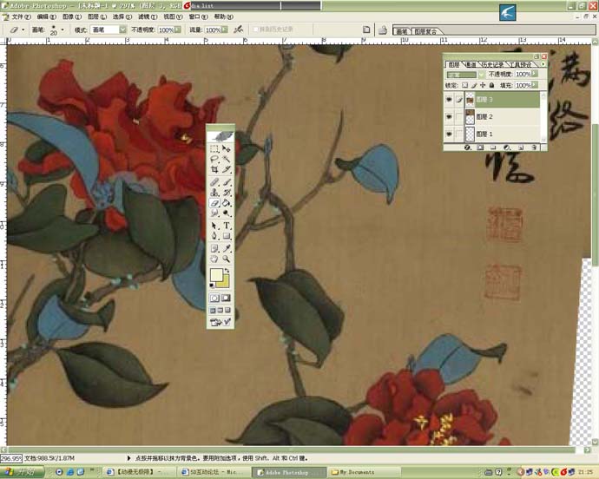Delete layer using trash icon
This screenshot has width=599, height=479.
[534, 147]
